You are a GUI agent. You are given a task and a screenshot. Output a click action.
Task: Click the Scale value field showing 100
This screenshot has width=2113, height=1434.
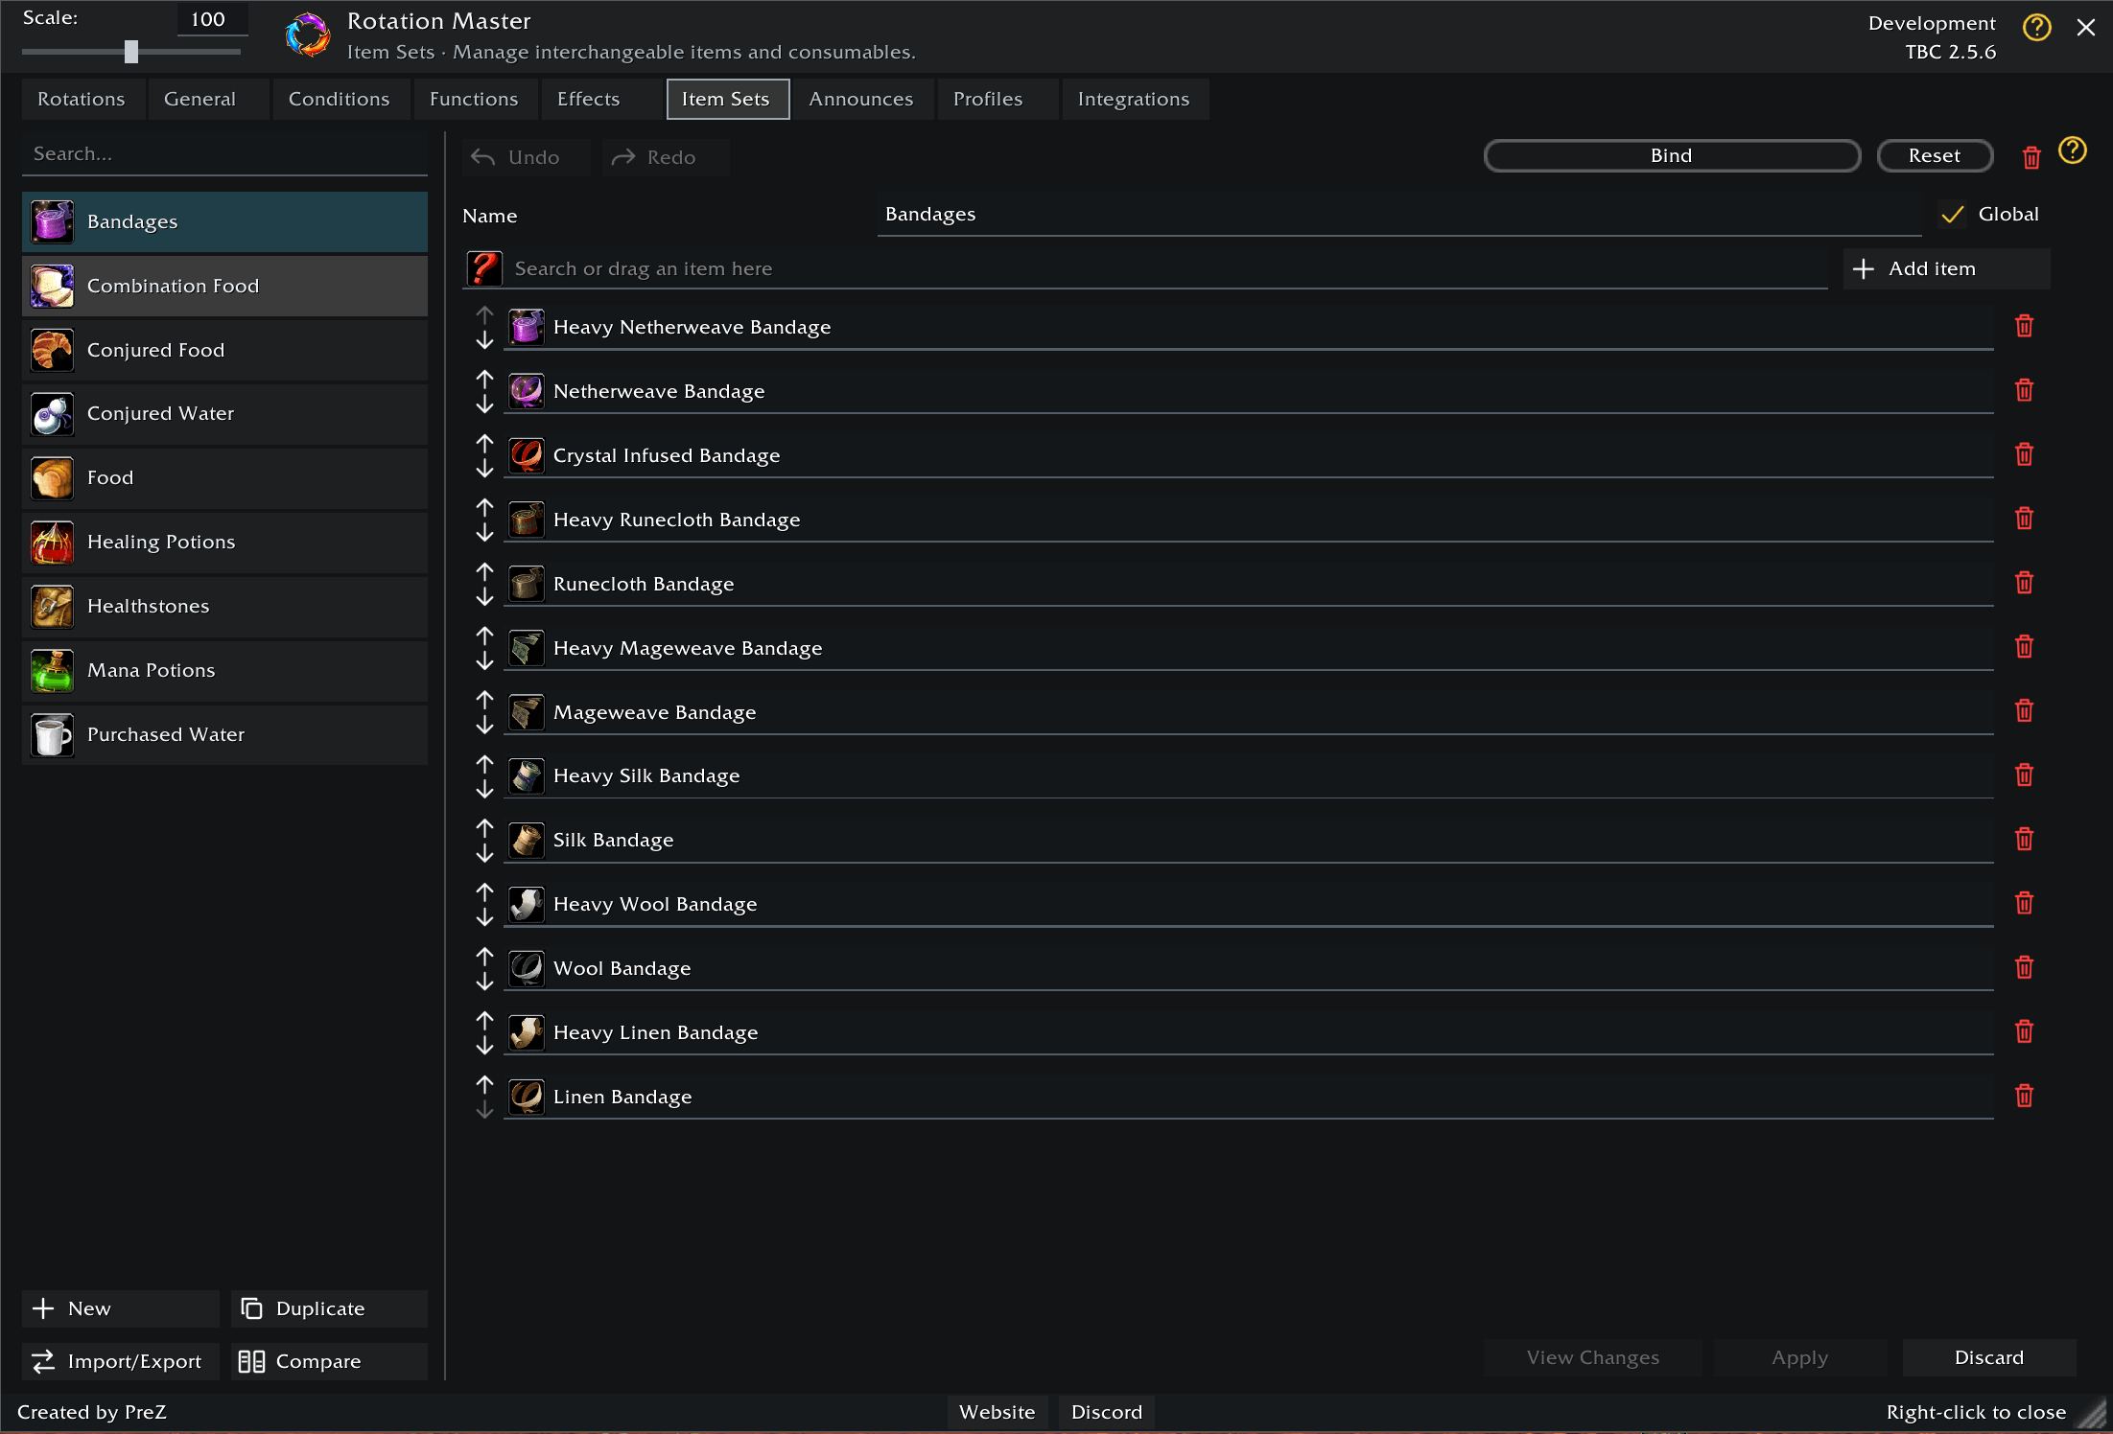point(212,19)
